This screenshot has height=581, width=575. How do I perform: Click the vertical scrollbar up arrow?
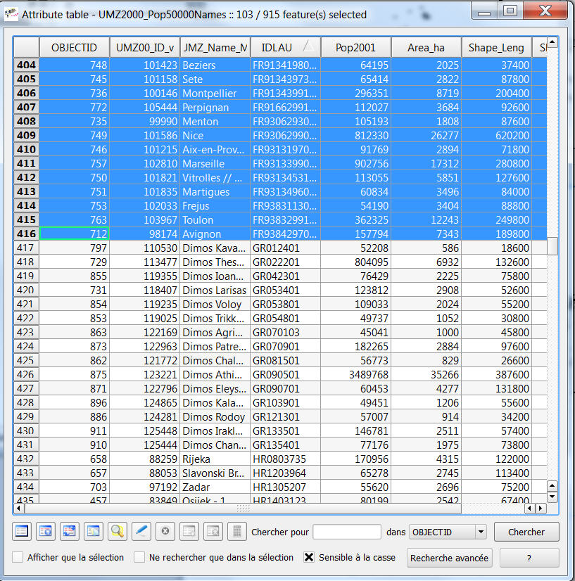coord(552,43)
